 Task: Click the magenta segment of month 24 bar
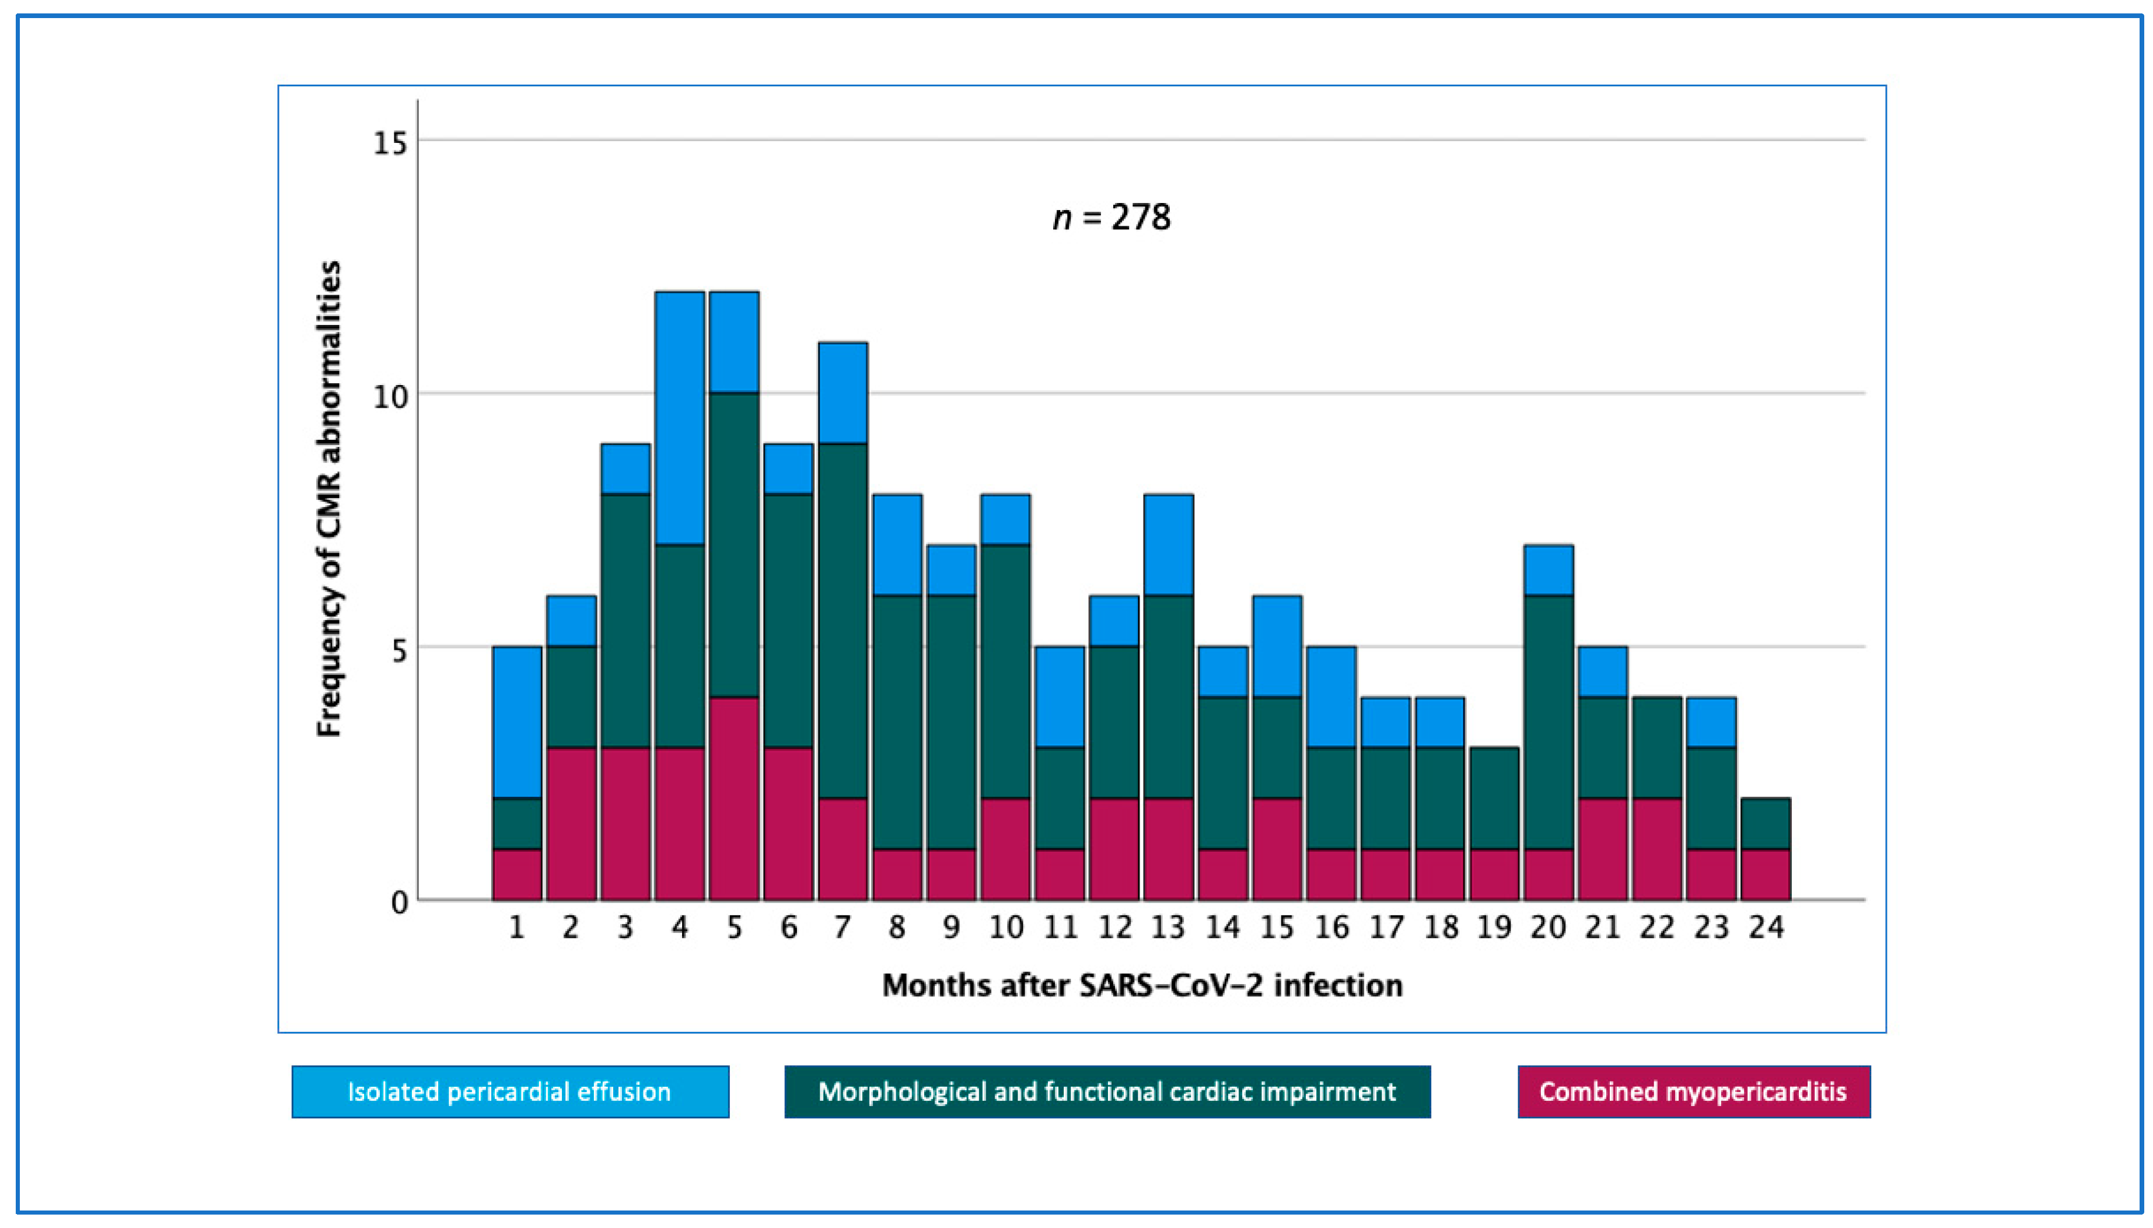click(1766, 874)
